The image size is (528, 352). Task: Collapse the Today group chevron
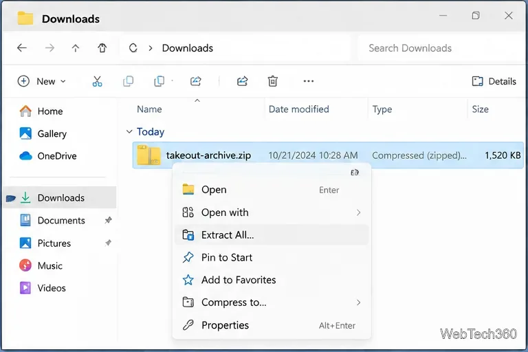point(129,132)
